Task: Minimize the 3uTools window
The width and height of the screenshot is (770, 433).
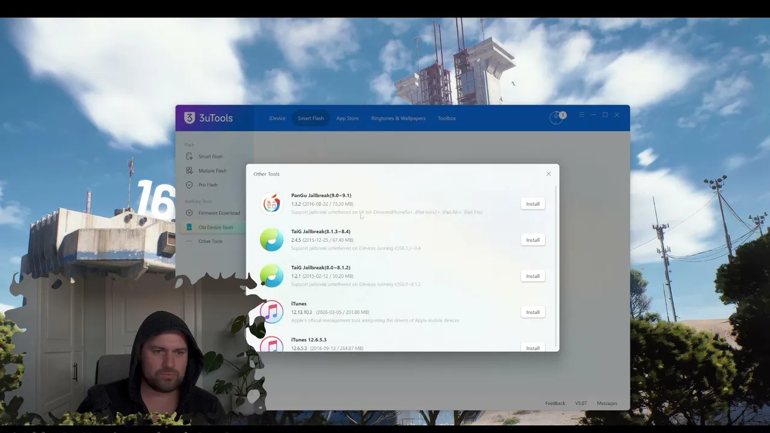Action: [593, 115]
